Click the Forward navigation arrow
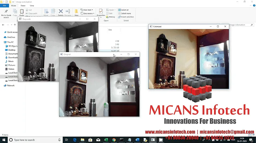The height and width of the screenshot is (143, 256). (7, 25)
